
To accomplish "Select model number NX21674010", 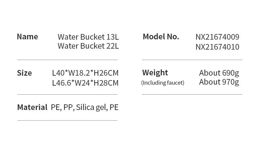I will (x=217, y=47).
